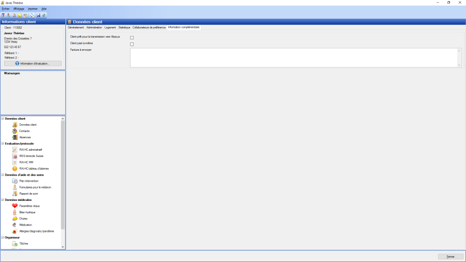Click the red 7 calendar toolbar icon
Viewport: 466px width, 262px height.
[x=3, y=15]
